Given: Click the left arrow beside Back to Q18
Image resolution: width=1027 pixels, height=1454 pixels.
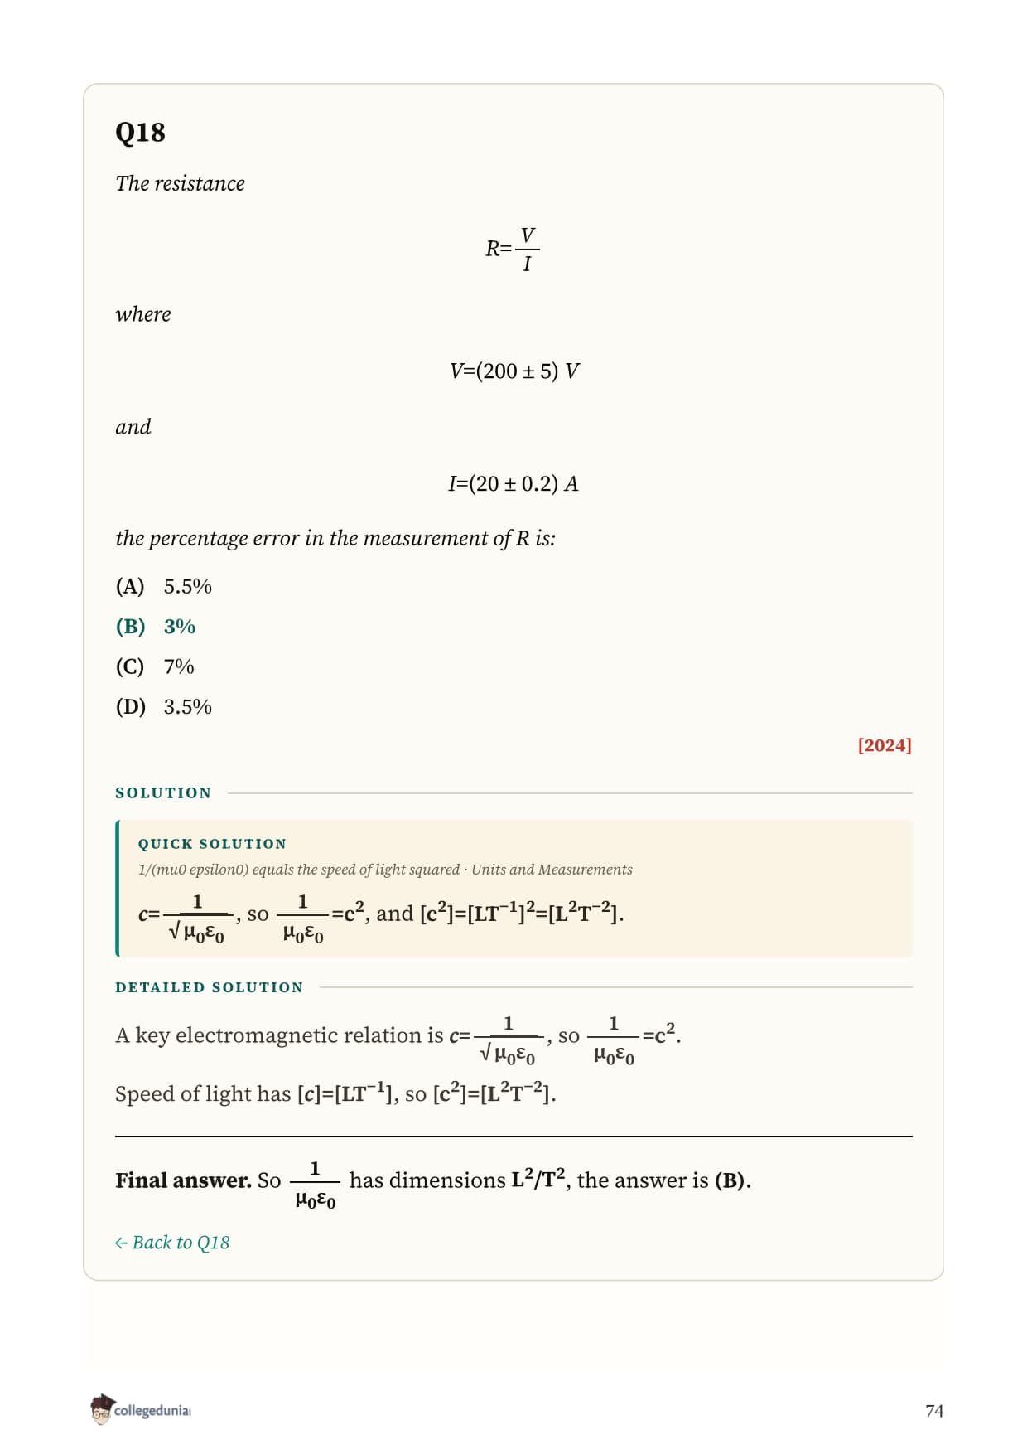Looking at the screenshot, I should [121, 1243].
